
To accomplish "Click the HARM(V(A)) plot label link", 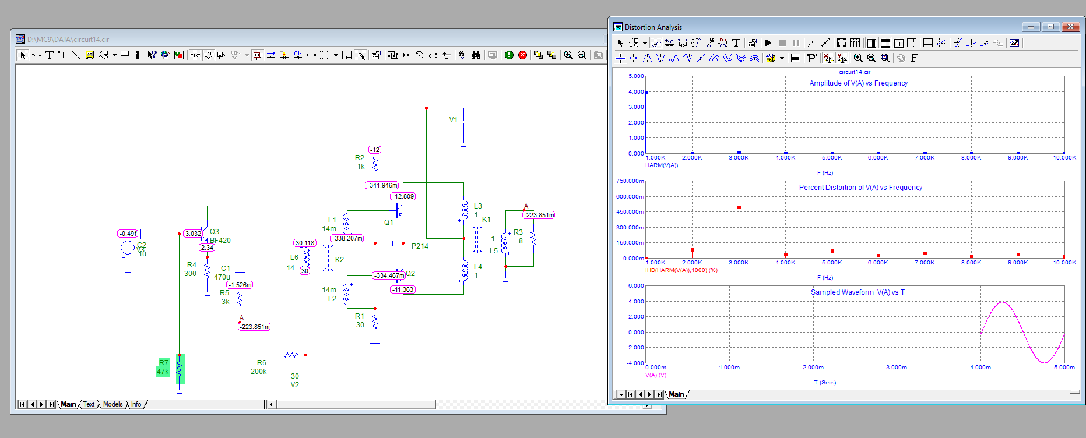I will pos(662,165).
